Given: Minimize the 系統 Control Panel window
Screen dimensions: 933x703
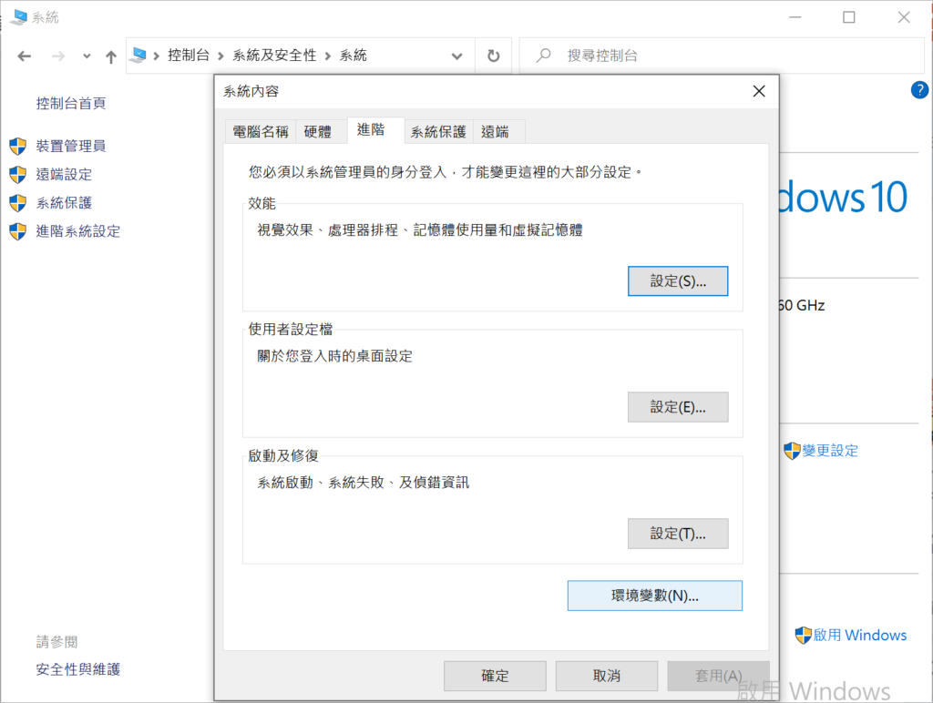Looking at the screenshot, I should point(795,17).
